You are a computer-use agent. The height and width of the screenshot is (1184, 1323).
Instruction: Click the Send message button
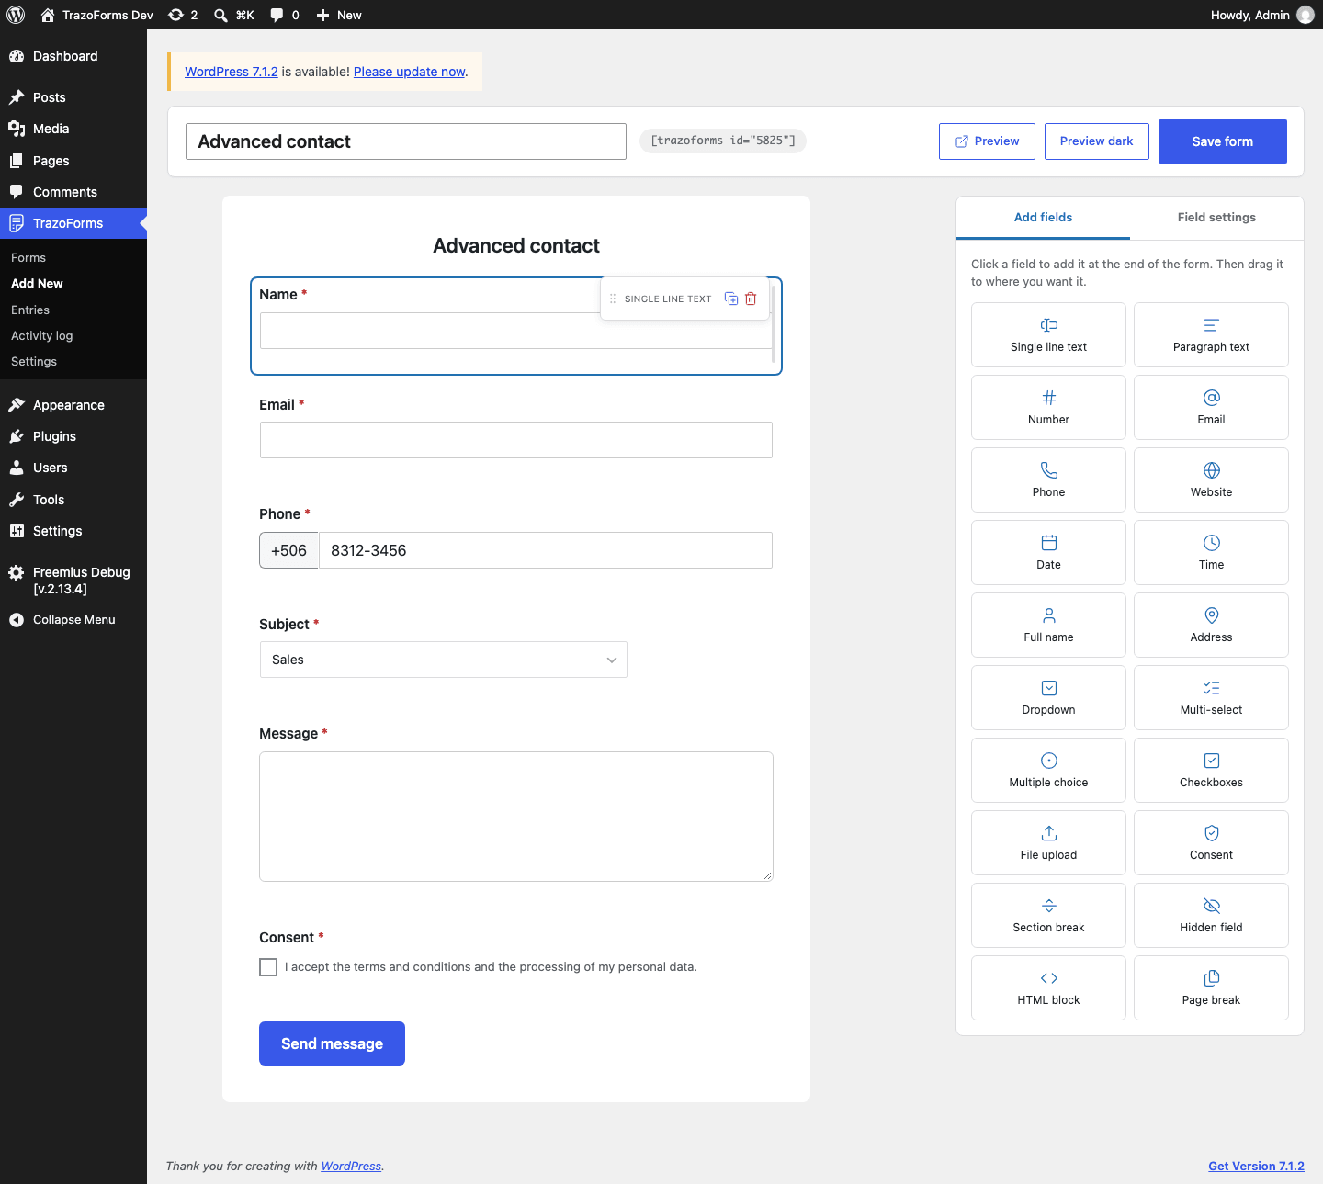pyautogui.click(x=332, y=1043)
